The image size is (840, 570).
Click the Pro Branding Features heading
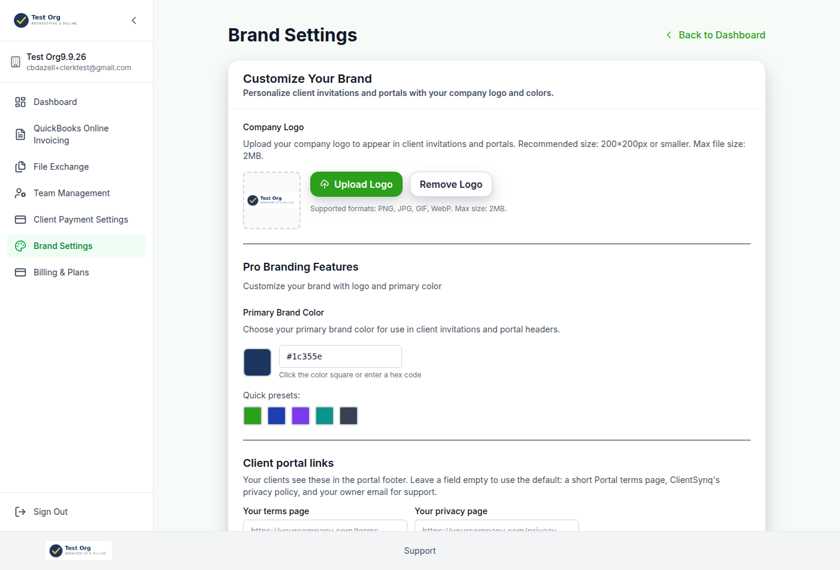pyautogui.click(x=301, y=267)
